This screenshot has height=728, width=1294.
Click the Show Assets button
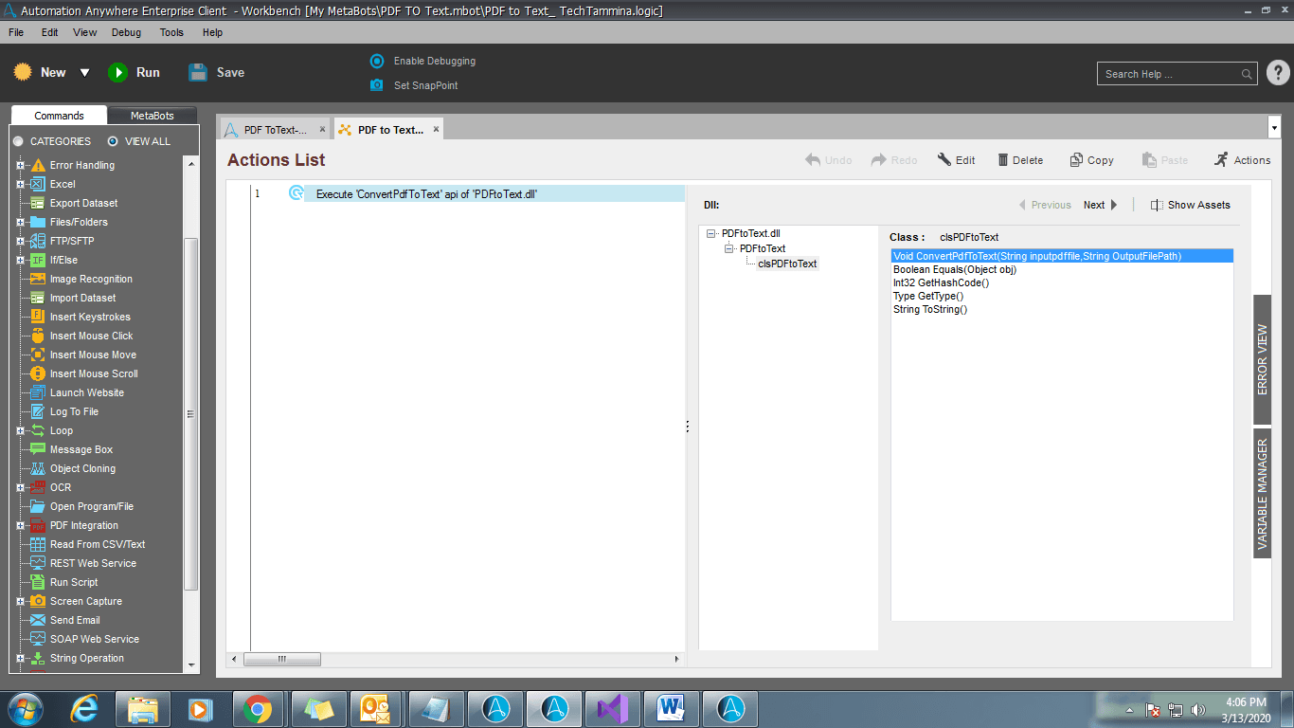point(1191,205)
